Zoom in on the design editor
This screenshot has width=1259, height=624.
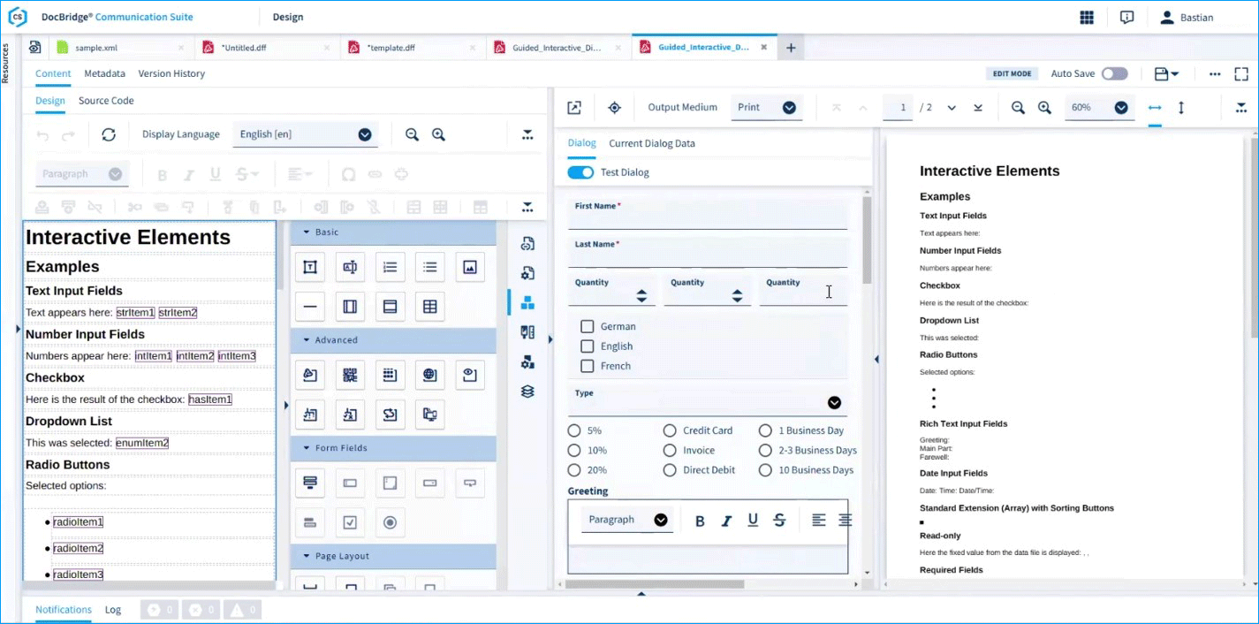(438, 134)
